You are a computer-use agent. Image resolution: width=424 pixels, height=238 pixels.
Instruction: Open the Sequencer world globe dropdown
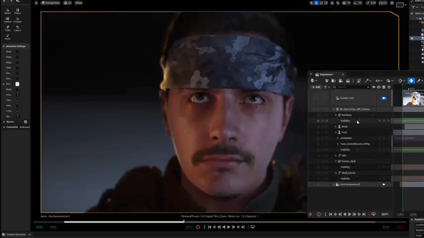coord(314,81)
